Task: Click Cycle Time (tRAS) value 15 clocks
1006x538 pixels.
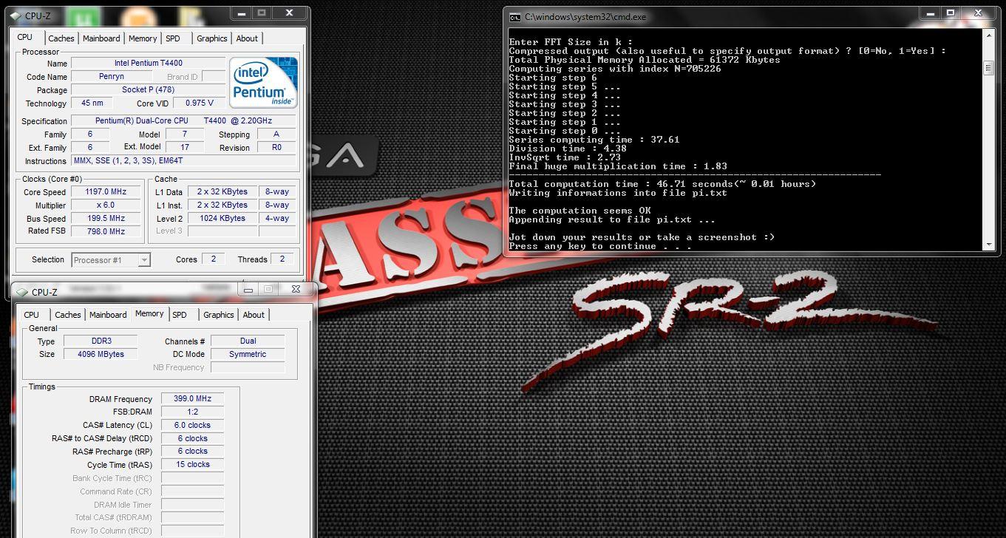Action: [192, 464]
